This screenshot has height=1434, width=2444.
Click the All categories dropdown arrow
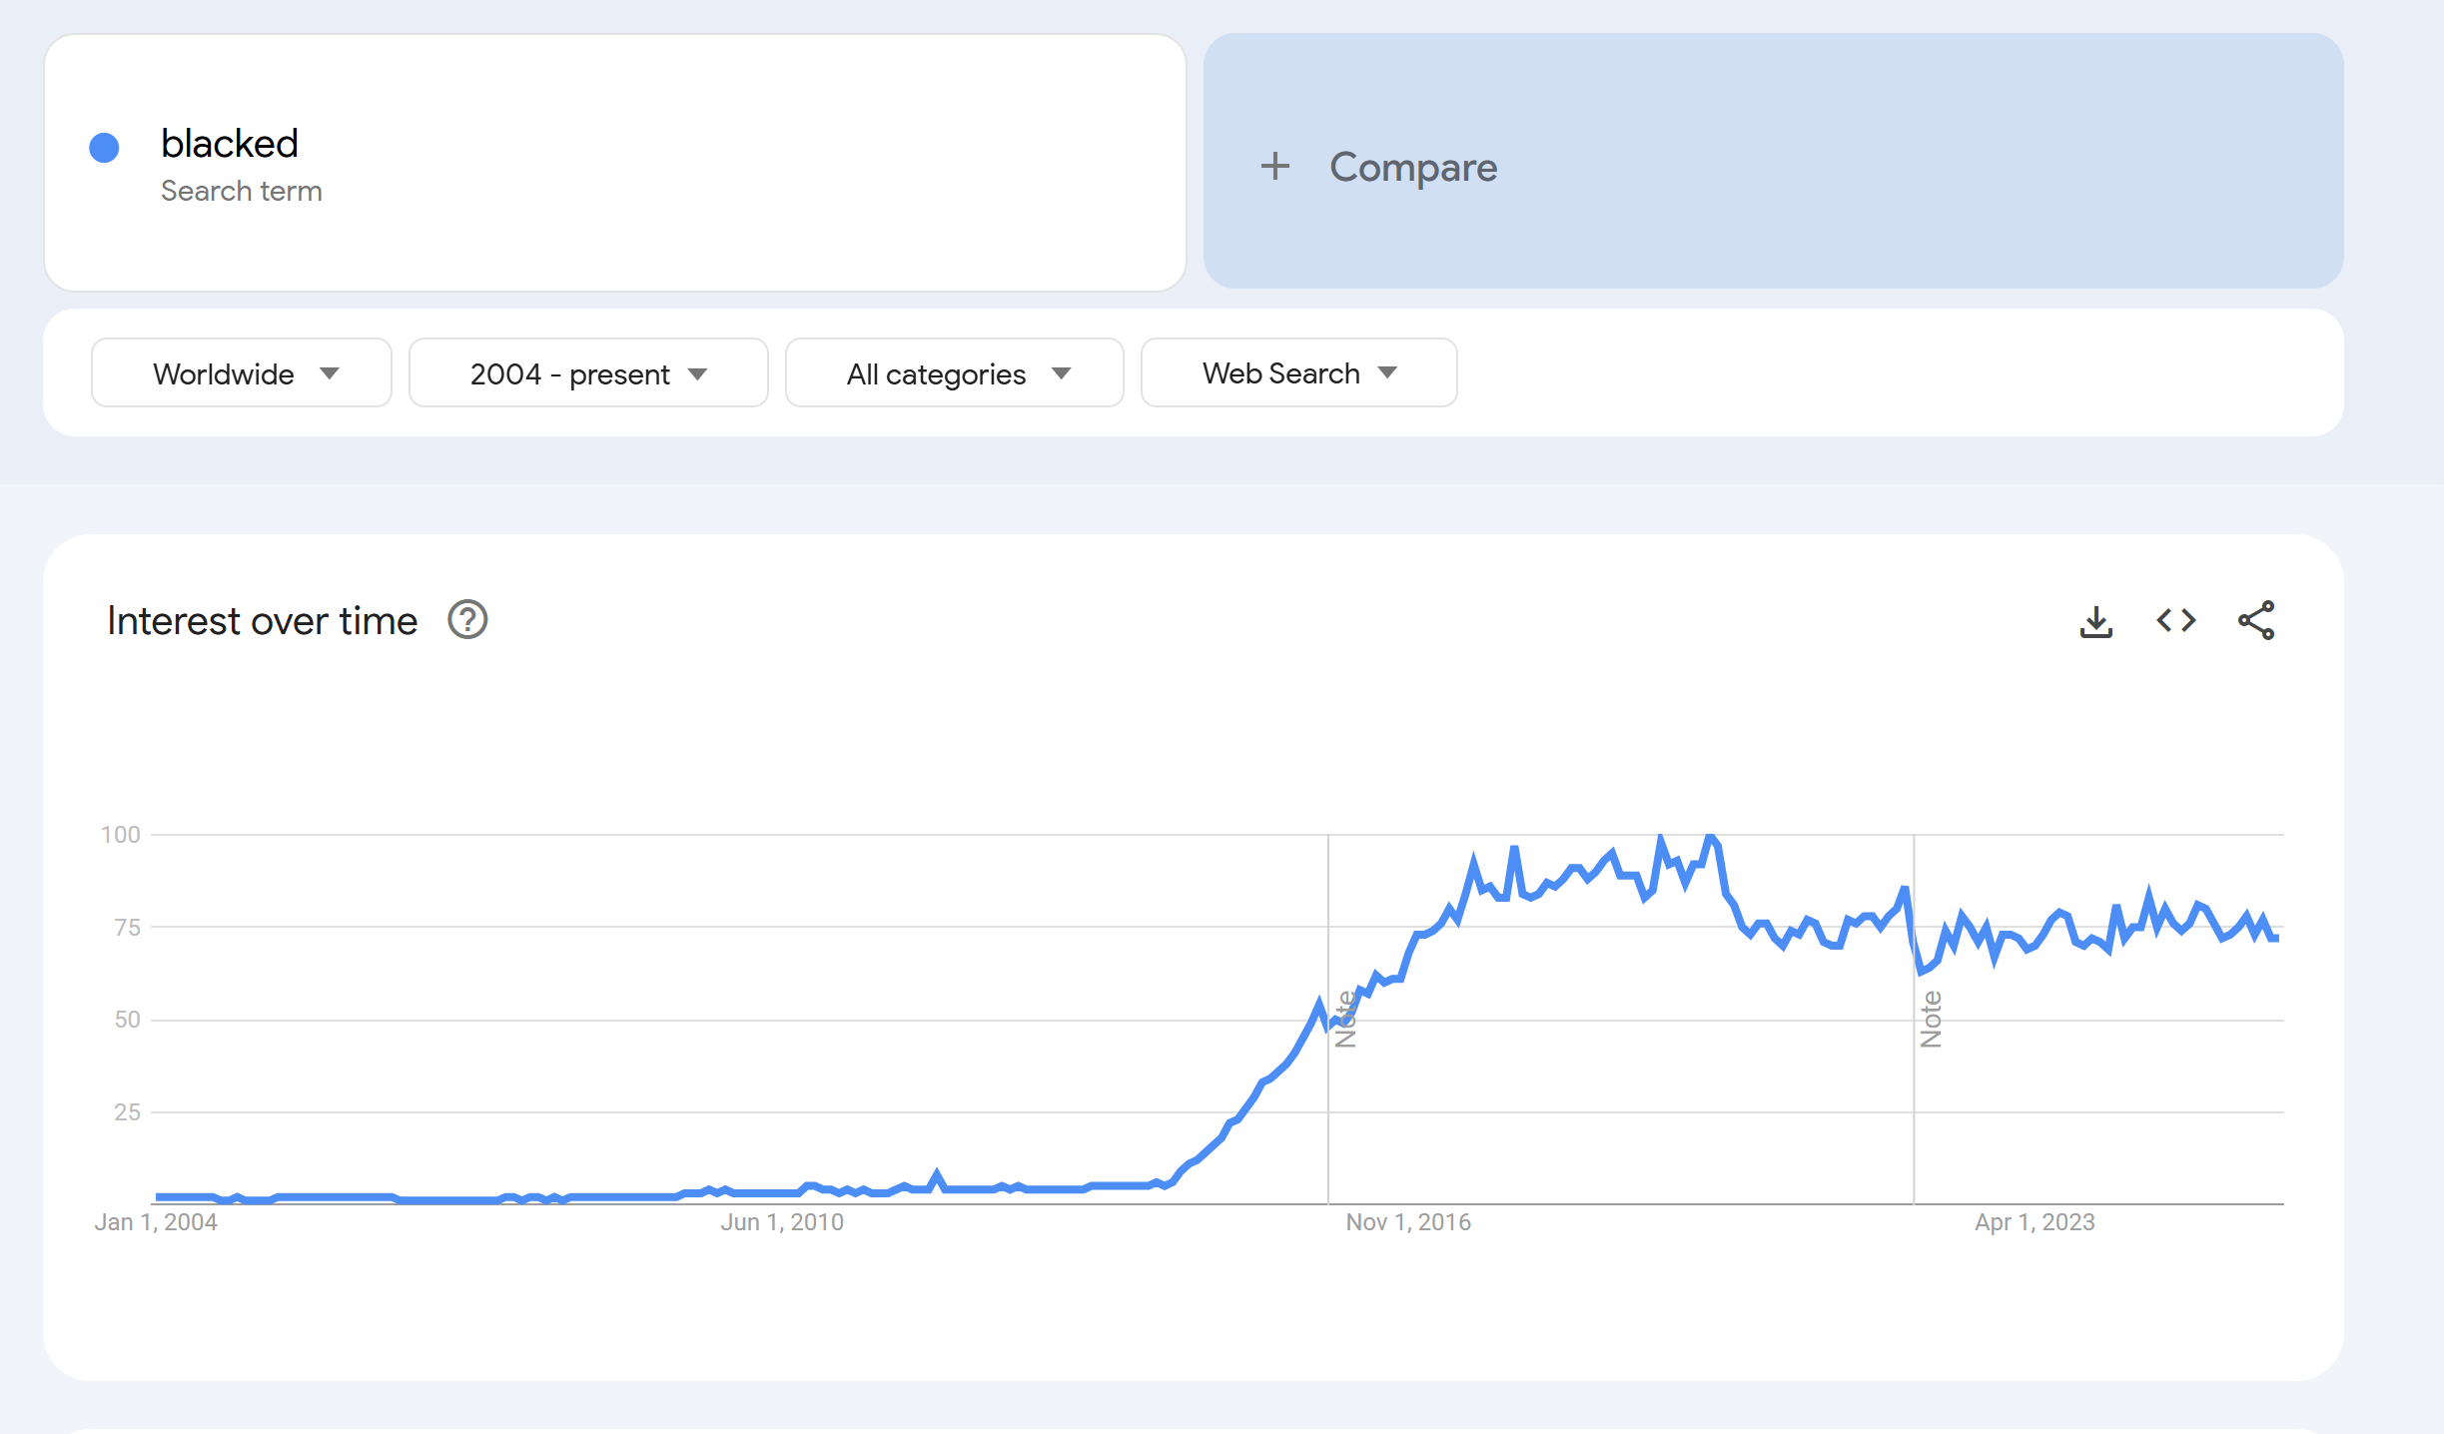coord(1062,373)
